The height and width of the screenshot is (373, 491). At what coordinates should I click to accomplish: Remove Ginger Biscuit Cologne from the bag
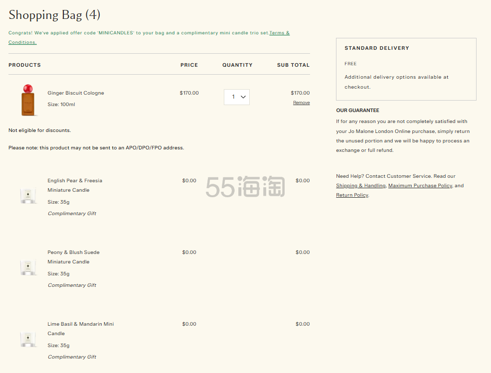pyautogui.click(x=301, y=103)
